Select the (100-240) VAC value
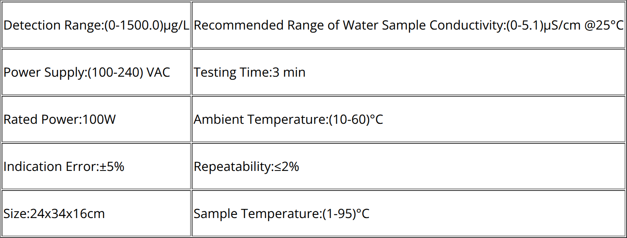 point(129,72)
